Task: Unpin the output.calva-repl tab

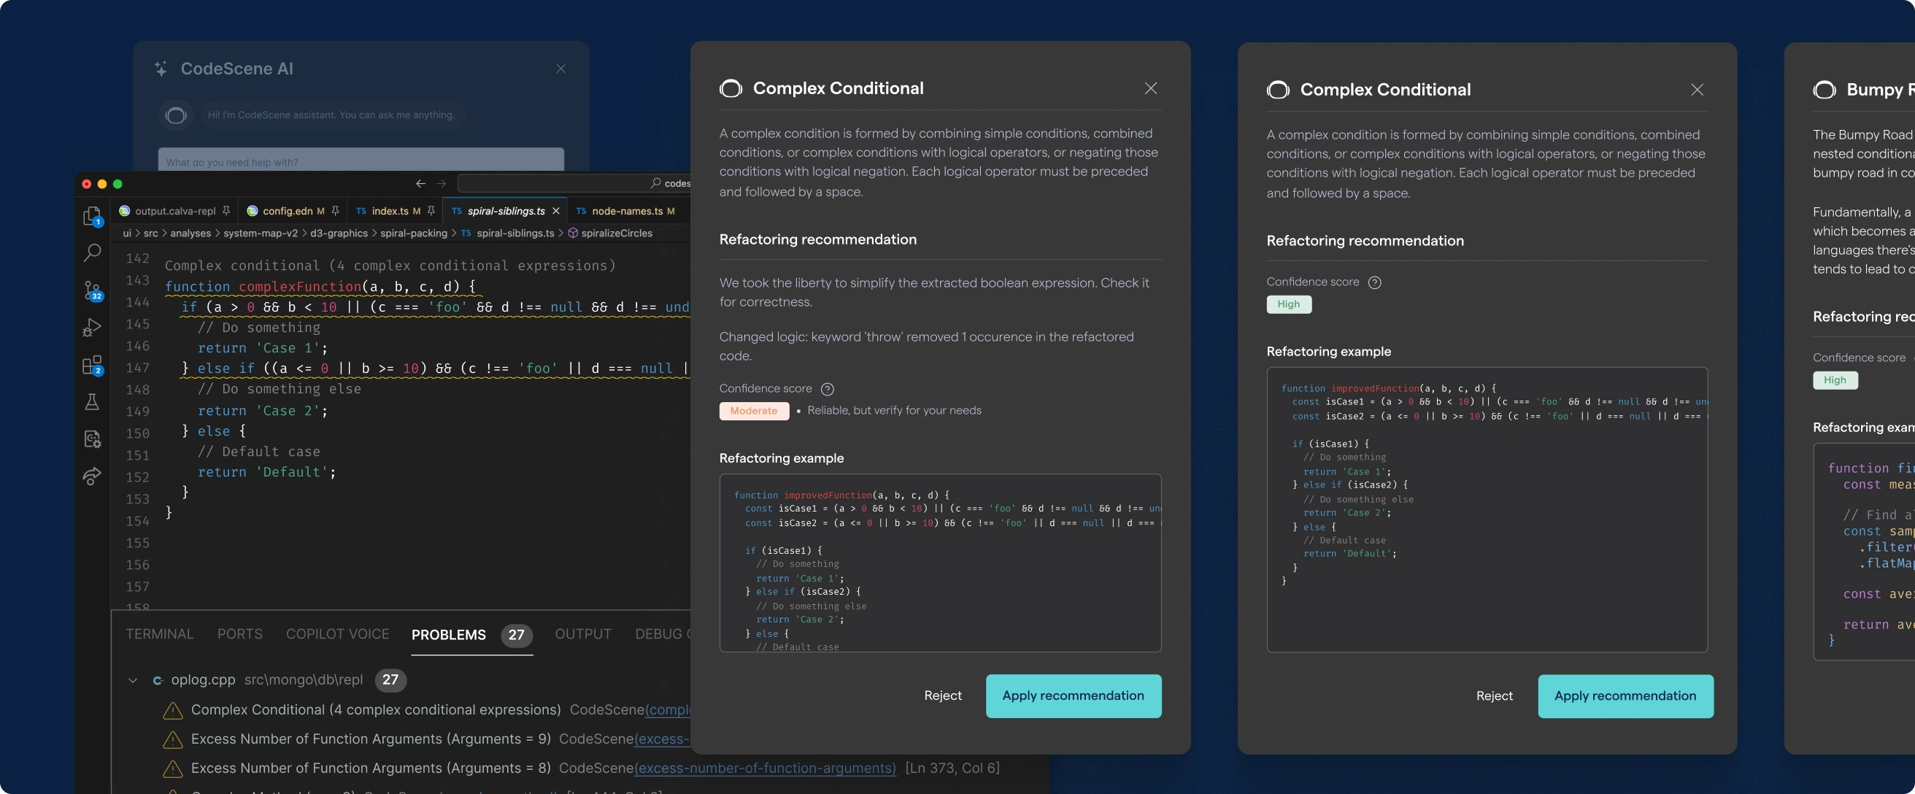Action: click(226, 211)
